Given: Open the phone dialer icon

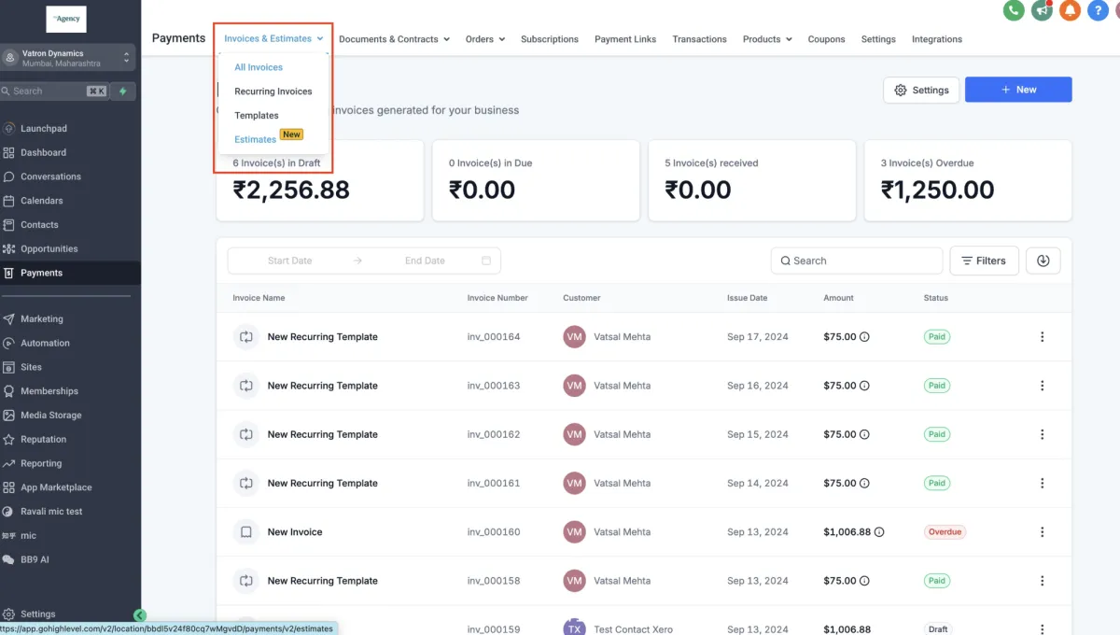Looking at the screenshot, I should click(1014, 10).
